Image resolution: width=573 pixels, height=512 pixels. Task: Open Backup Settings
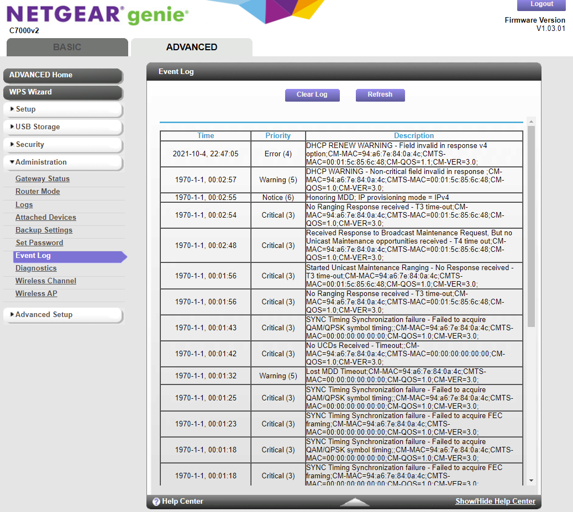[44, 230]
